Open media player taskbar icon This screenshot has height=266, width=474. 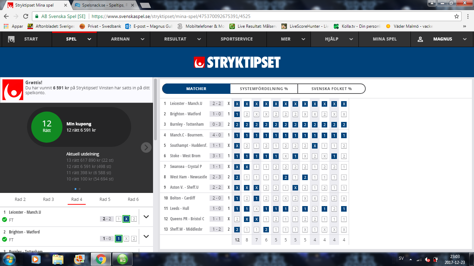tap(36, 259)
